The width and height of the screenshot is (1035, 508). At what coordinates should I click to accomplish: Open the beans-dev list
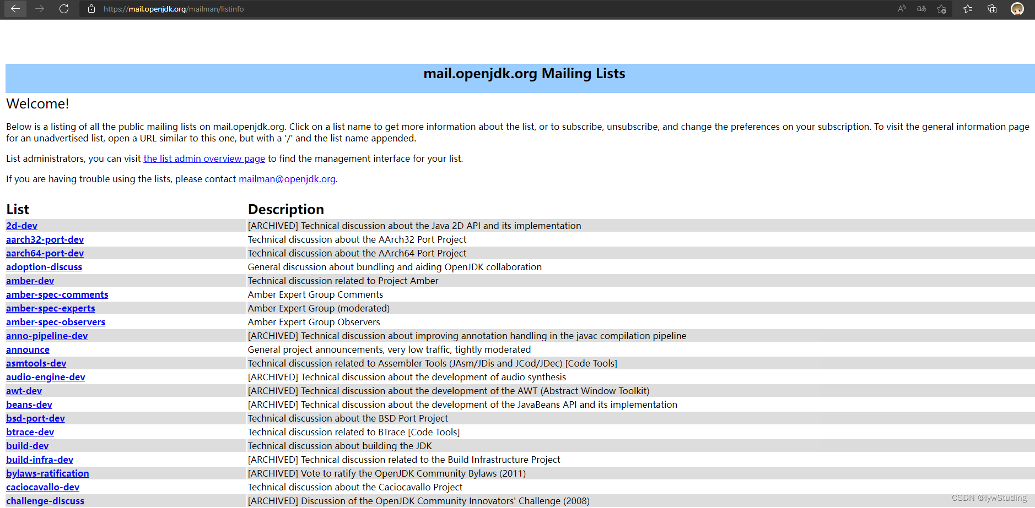tap(29, 405)
